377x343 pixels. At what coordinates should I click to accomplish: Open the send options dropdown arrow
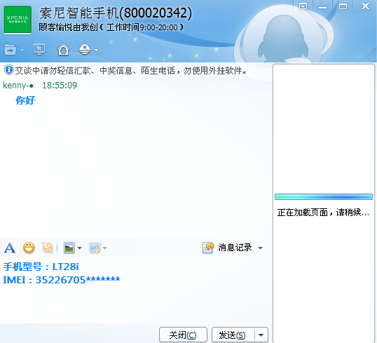coord(261,335)
